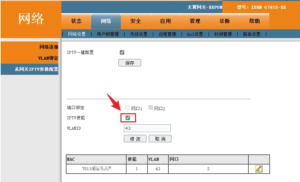Select the 网络 top tab
Viewport: 300px width, 182px height.
click(x=106, y=21)
